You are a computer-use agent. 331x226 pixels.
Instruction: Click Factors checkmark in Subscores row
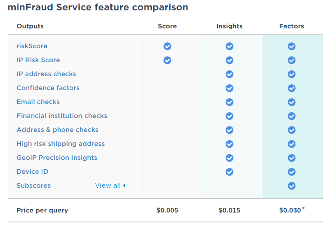(291, 186)
